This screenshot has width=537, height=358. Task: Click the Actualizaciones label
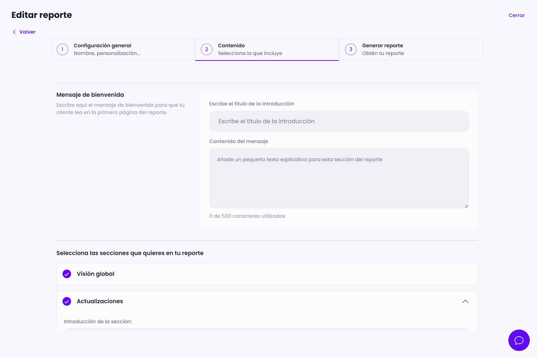click(x=100, y=301)
